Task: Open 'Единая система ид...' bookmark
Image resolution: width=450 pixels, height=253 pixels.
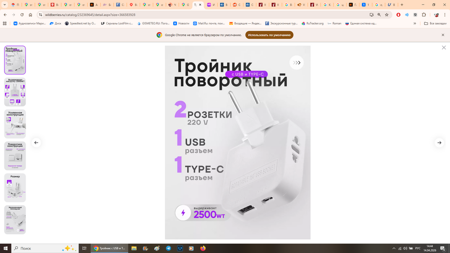Action: pyautogui.click(x=361, y=23)
